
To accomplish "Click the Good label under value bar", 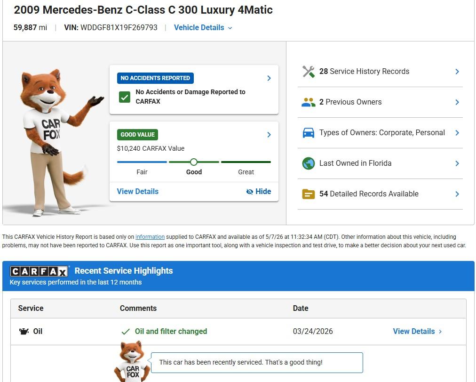I will [194, 172].
